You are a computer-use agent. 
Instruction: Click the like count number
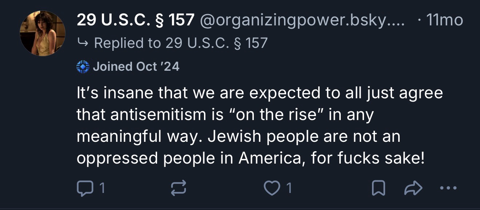288,188
